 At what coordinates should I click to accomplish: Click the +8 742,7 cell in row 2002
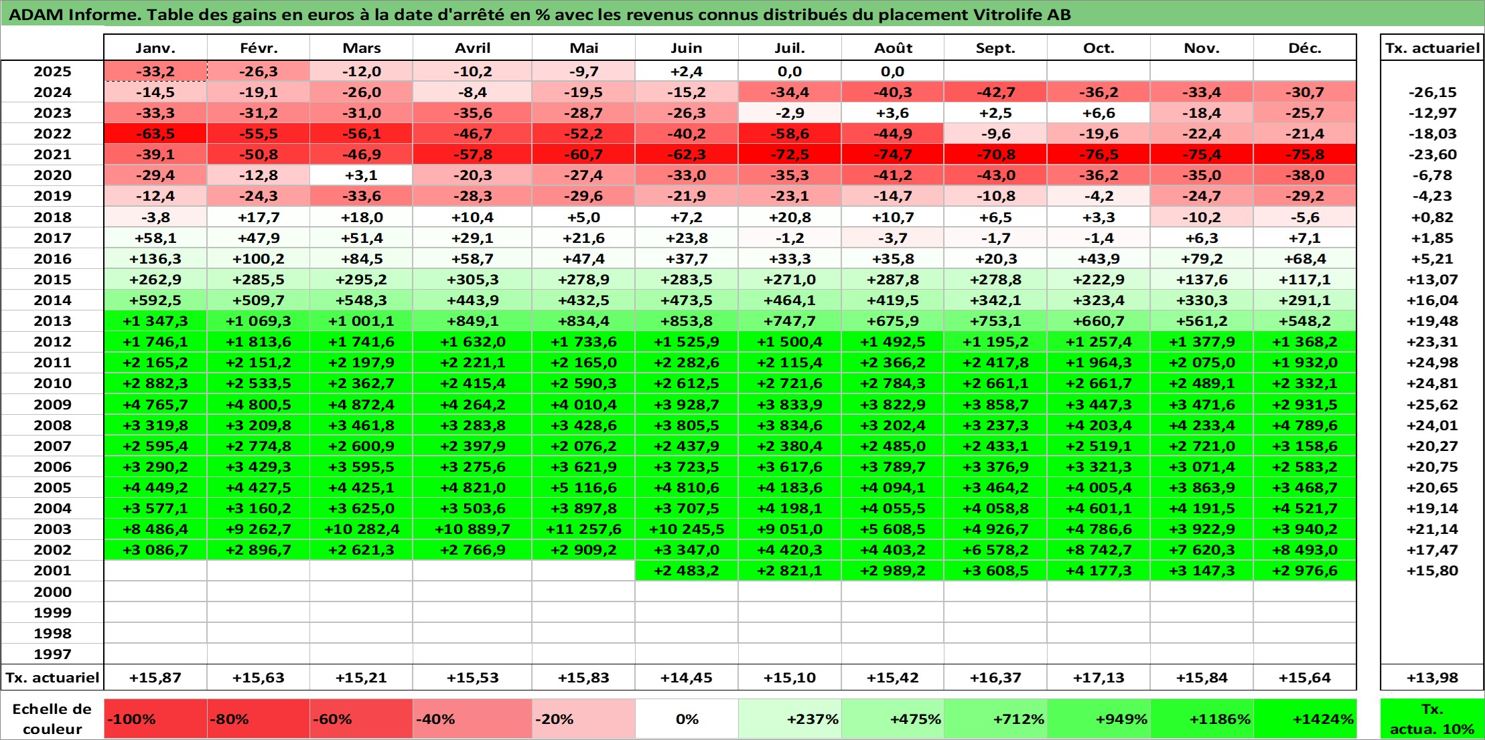(1099, 550)
